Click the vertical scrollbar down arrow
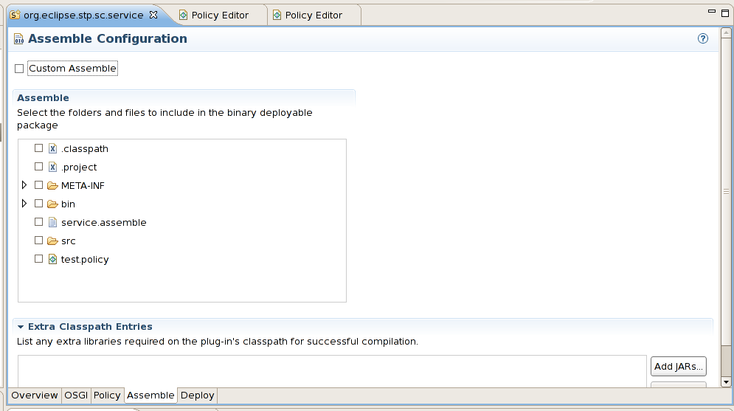 (726, 381)
